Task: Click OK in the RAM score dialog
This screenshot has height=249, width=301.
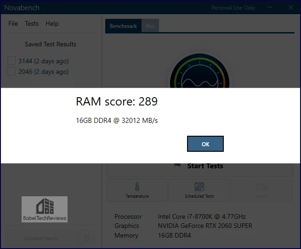Action: coord(205,144)
